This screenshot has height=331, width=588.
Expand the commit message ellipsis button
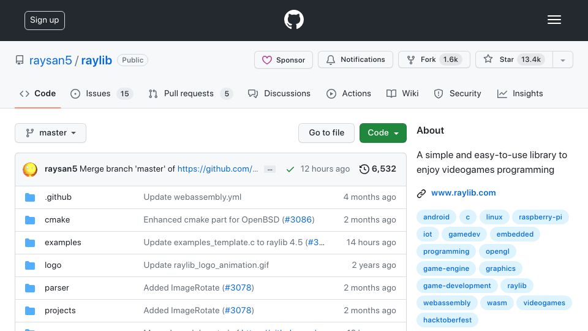tap(269, 169)
